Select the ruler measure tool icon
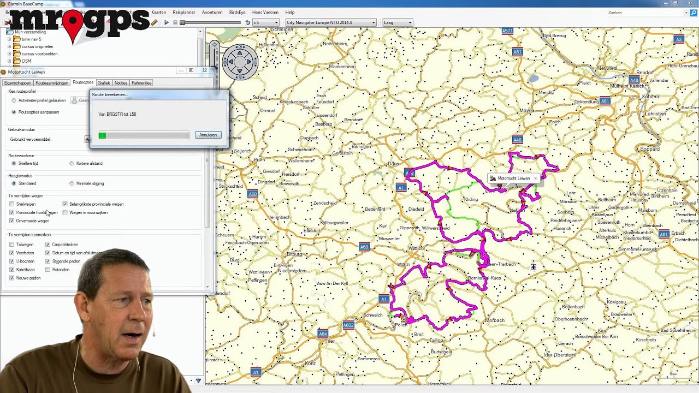Image resolution: width=699 pixels, height=393 pixels. [x=155, y=22]
